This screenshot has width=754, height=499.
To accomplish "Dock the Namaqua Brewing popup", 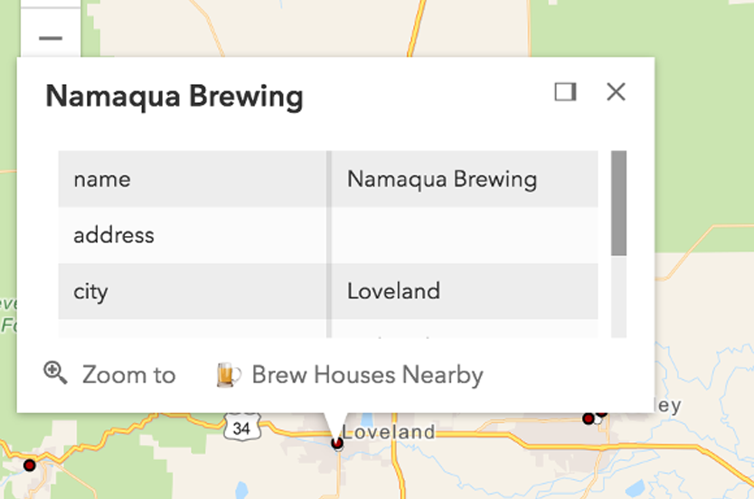I will pos(565,92).
